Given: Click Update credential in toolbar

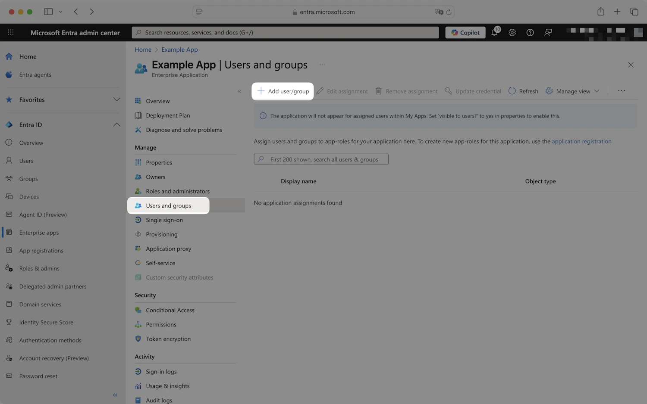Looking at the screenshot, I should tap(473, 91).
